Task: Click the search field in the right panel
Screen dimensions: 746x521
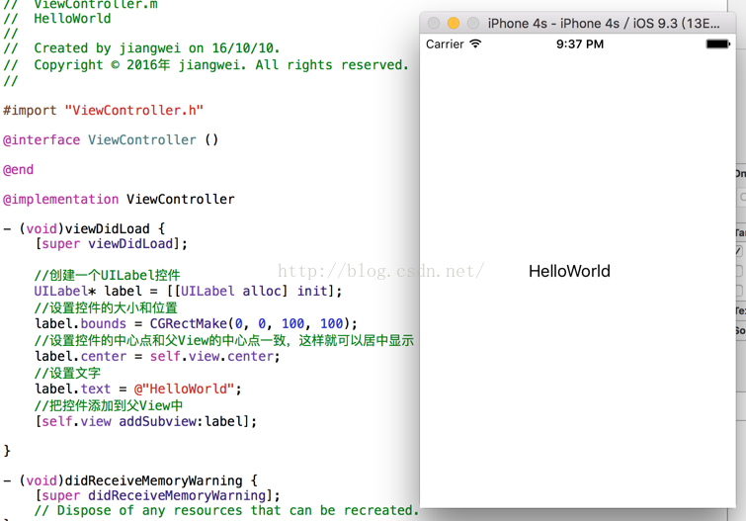Action: 741,198
